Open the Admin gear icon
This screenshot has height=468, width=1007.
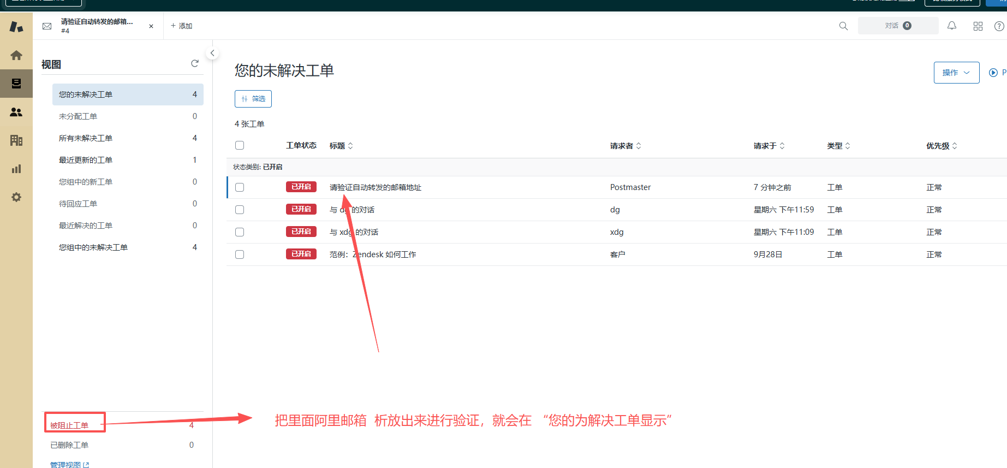(16, 197)
